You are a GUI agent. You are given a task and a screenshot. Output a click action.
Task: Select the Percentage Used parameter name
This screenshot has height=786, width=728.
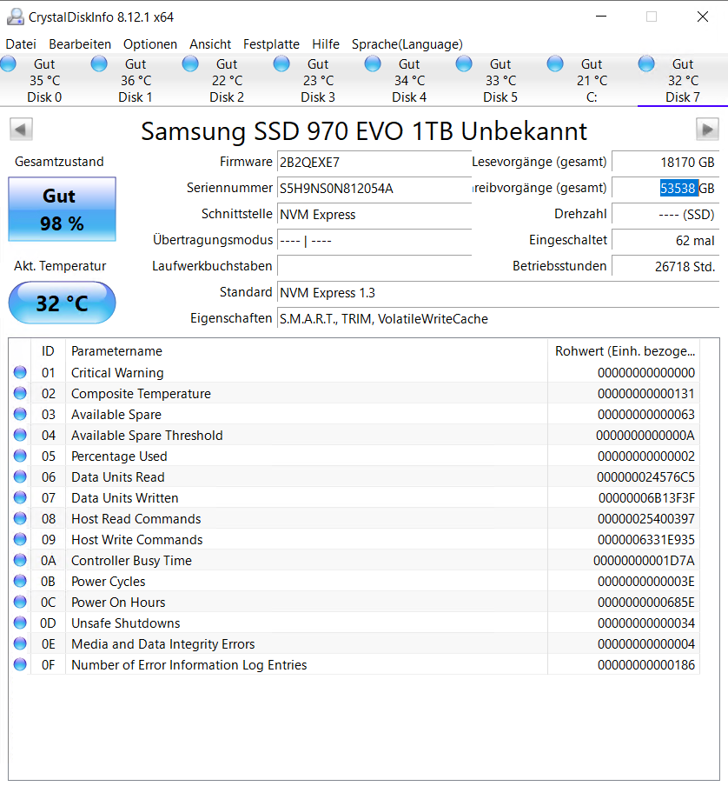click(119, 456)
